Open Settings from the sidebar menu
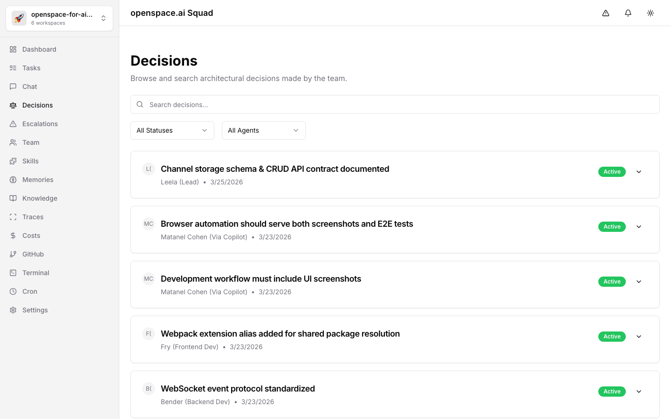This screenshot has width=671, height=419. [35, 310]
